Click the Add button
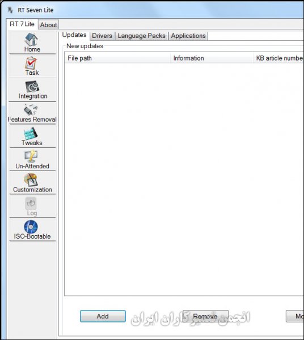The height and width of the screenshot is (340, 304). 103,316
